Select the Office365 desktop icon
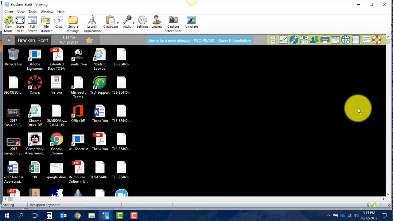This screenshot has width=393, height=221. tap(78, 114)
